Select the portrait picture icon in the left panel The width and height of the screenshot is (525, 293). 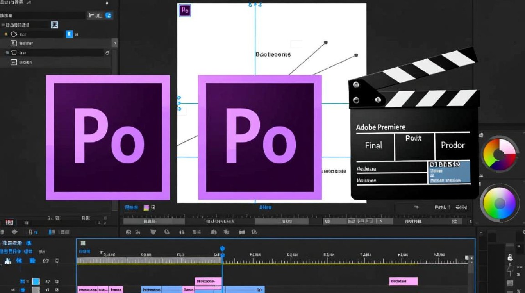click(55, 25)
